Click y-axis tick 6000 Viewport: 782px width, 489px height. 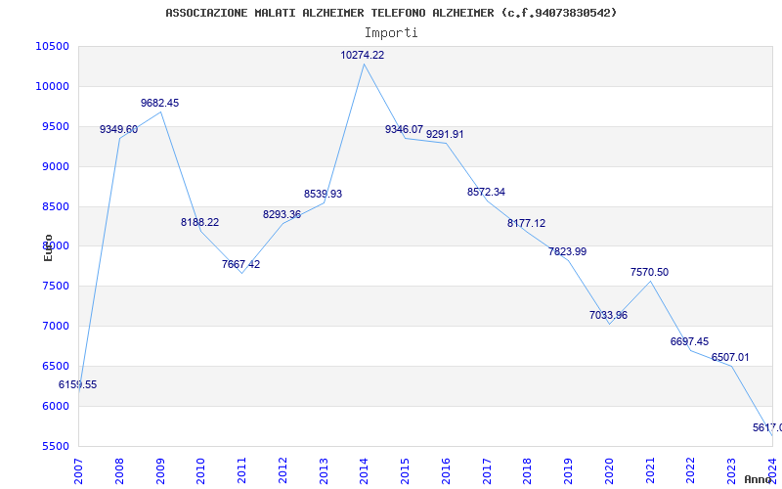[x=55, y=406]
